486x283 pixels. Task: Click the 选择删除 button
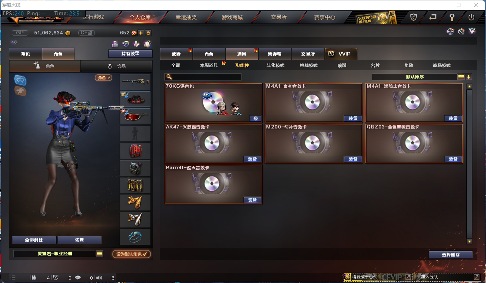tap(451, 255)
